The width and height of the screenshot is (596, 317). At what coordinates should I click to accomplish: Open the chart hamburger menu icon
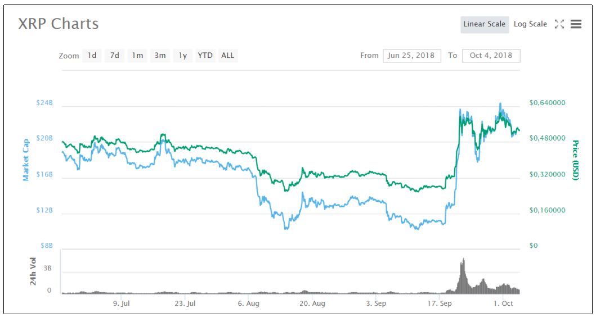(576, 24)
